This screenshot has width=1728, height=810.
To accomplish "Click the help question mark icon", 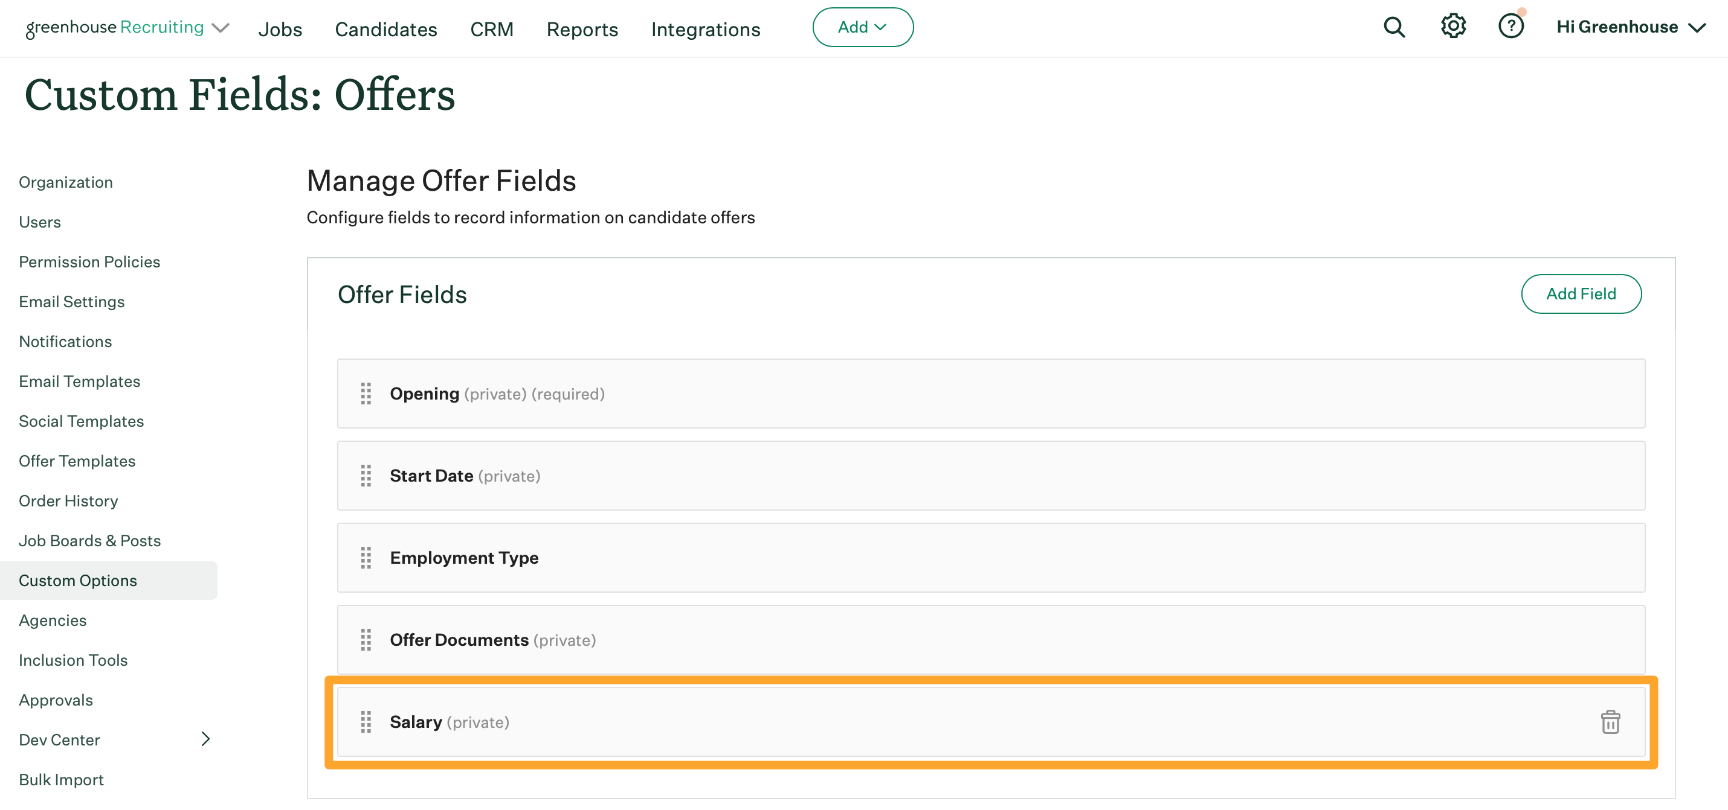I will [1510, 27].
